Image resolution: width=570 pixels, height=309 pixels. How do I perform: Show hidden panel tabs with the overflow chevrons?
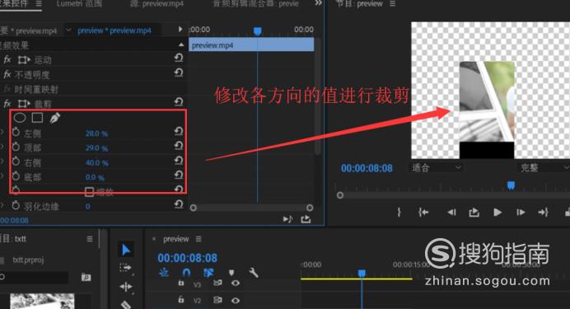(318, 3)
